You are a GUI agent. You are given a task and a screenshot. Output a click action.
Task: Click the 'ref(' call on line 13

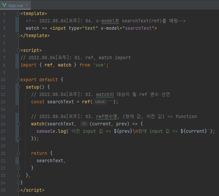87,102
